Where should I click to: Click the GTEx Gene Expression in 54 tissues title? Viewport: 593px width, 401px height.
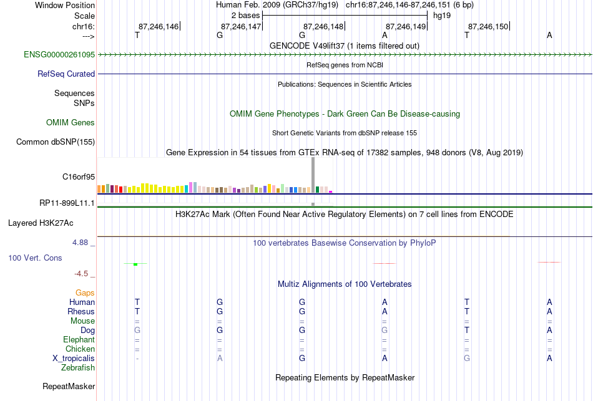pyautogui.click(x=345, y=153)
